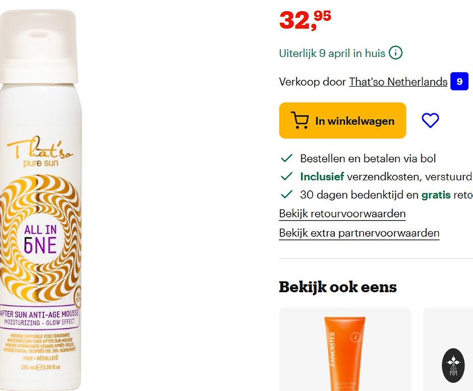
Task: Click the dark round chat icon at the bottom
Action: click(453, 366)
